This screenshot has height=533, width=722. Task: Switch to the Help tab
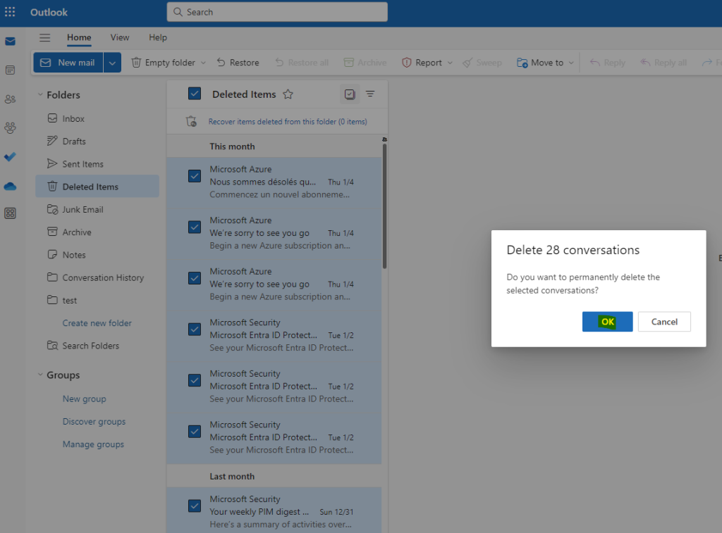pyautogui.click(x=158, y=37)
